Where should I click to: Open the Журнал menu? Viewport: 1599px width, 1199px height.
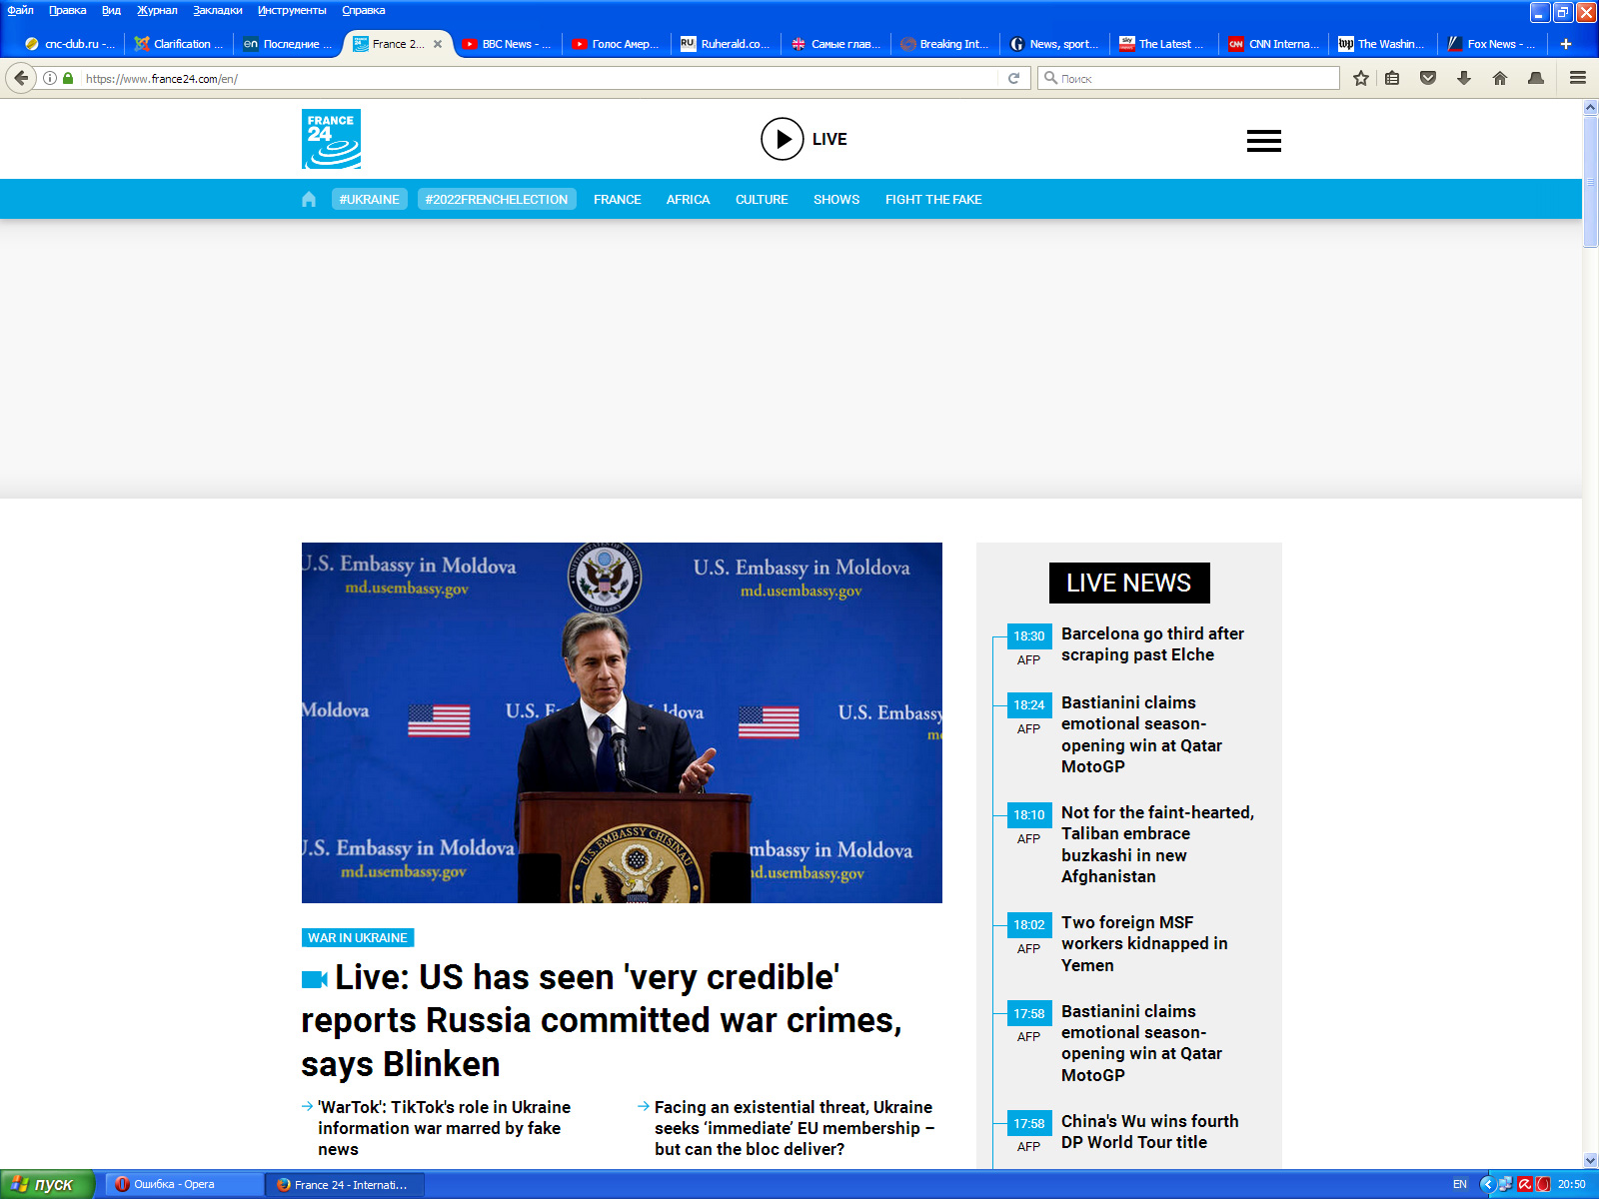[157, 10]
